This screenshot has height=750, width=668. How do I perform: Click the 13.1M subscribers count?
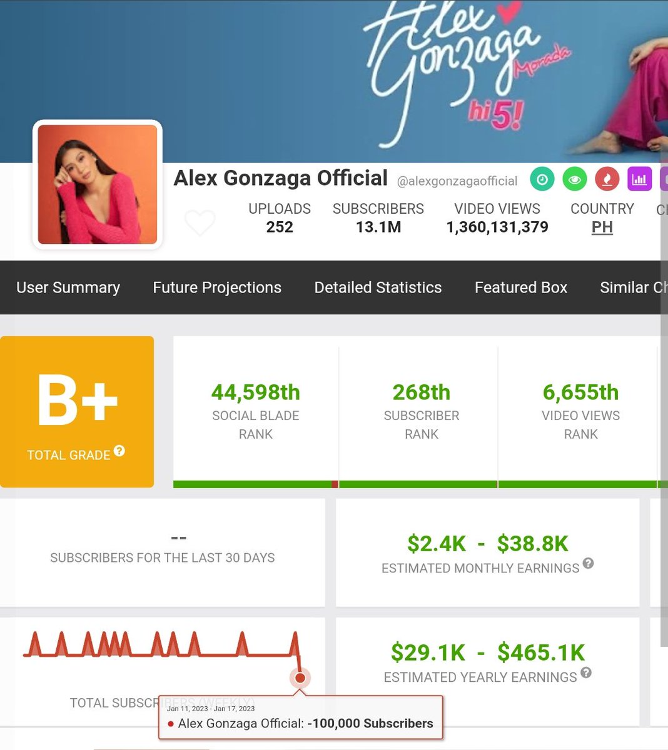378,227
